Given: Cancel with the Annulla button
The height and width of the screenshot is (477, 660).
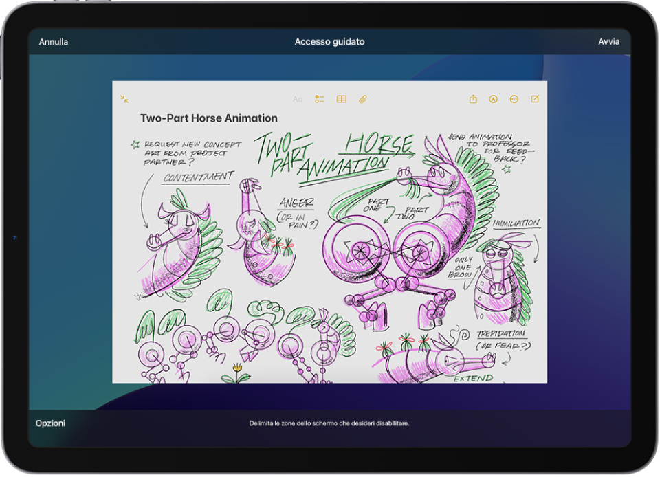Looking at the screenshot, I should [54, 42].
